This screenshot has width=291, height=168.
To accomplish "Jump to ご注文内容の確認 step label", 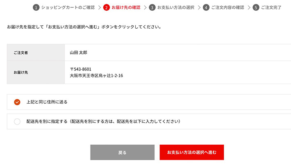I will click(227, 7).
